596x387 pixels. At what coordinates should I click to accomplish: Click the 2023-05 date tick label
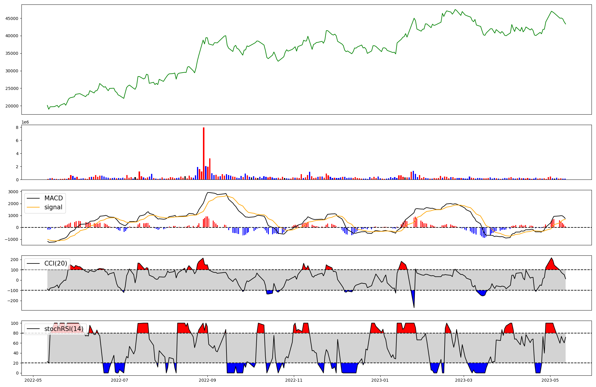[550, 380]
